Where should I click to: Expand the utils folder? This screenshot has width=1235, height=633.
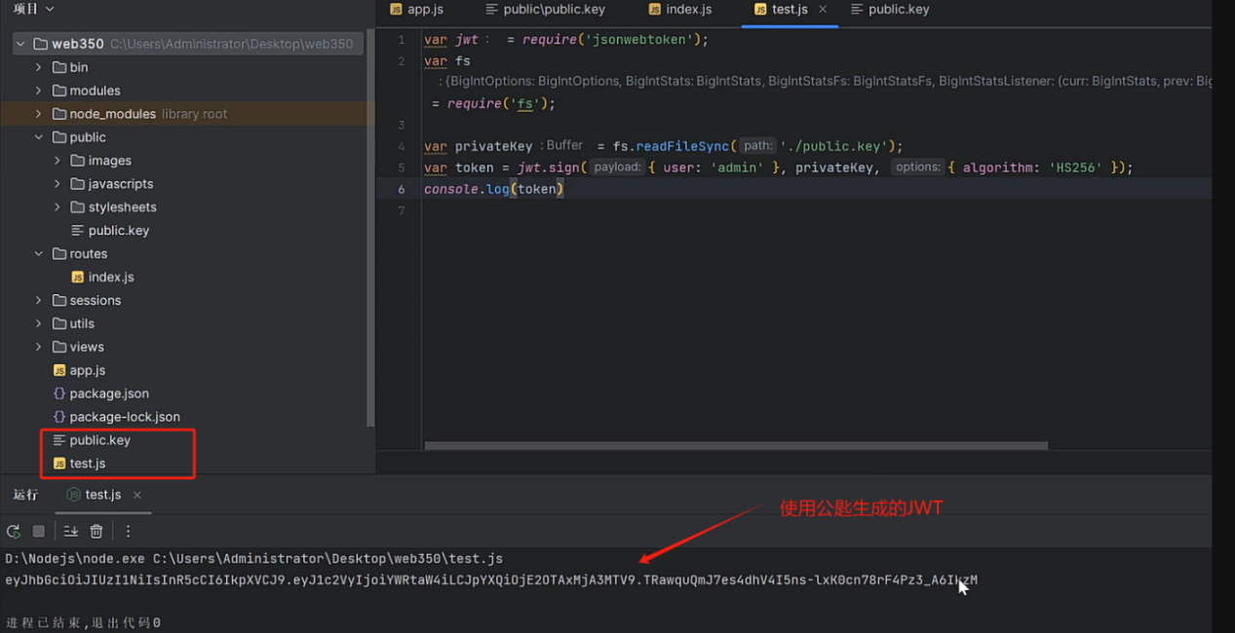point(39,324)
